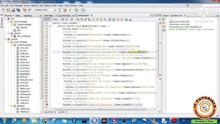Click the Projects panel vertical scrollbar

(x=41, y=59)
